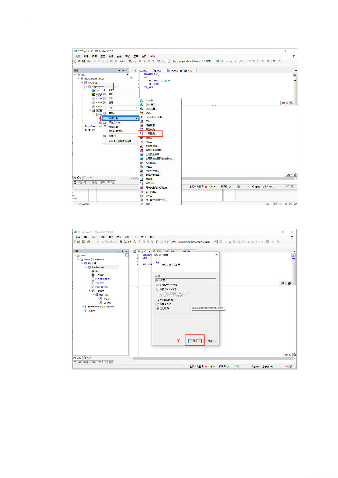Select the 兼容性布局 radio button
This screenshot has width=338, height=478.
tap(158, 304)
